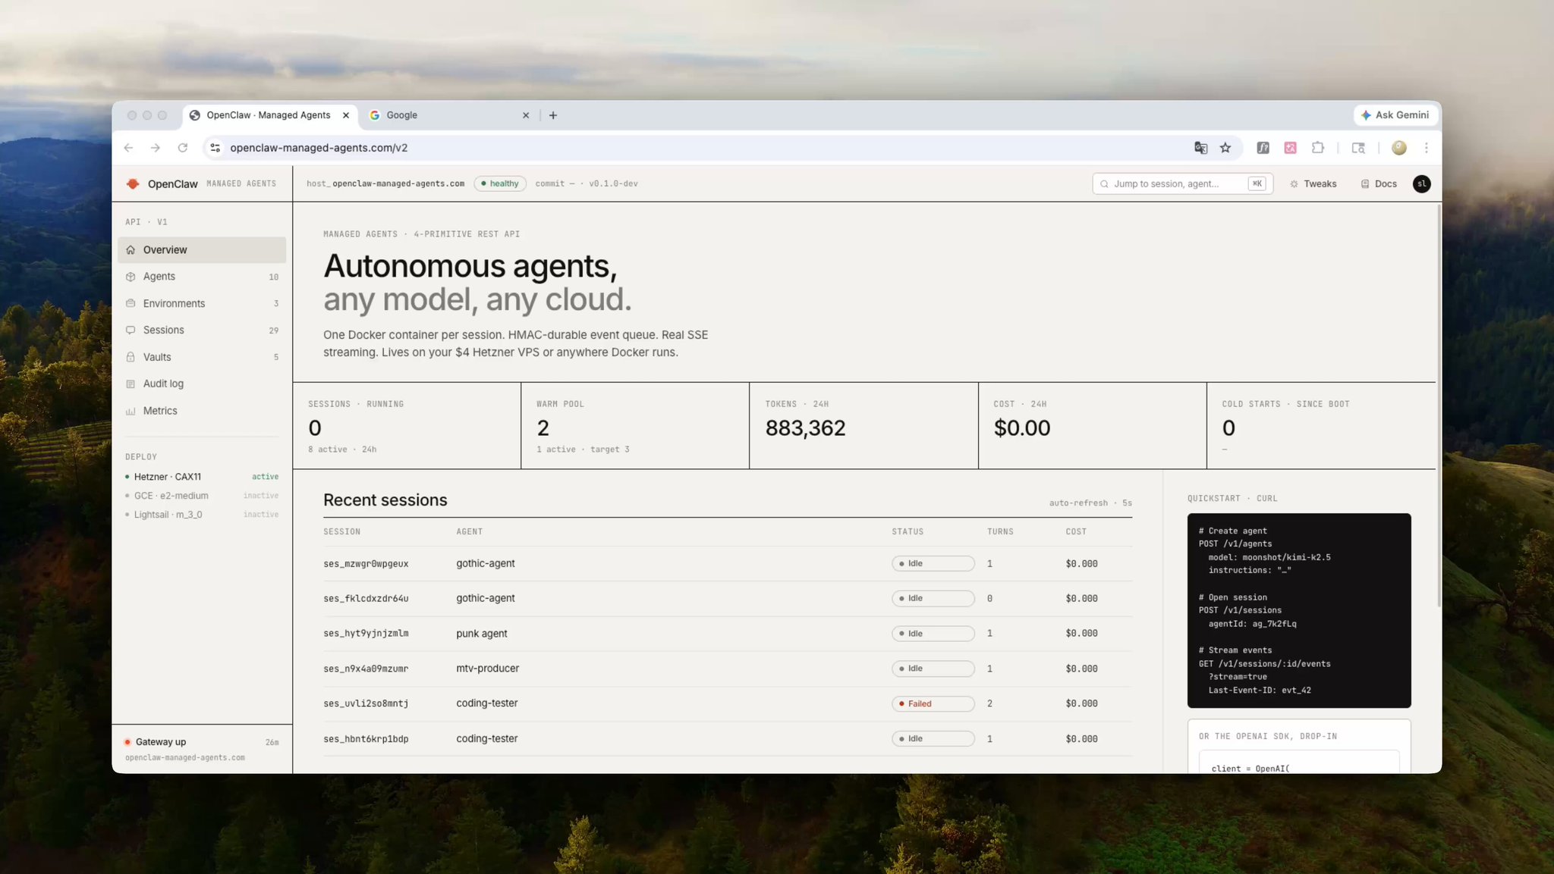The width and height of the screenshot is (1554, 874).
Task: Click the script extension icon in toolbar
Action: (x=1263, y=148)
